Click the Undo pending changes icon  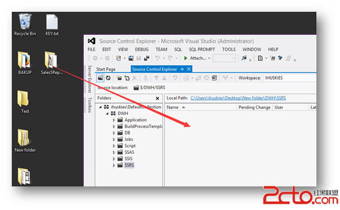click(x=175, y=78)
